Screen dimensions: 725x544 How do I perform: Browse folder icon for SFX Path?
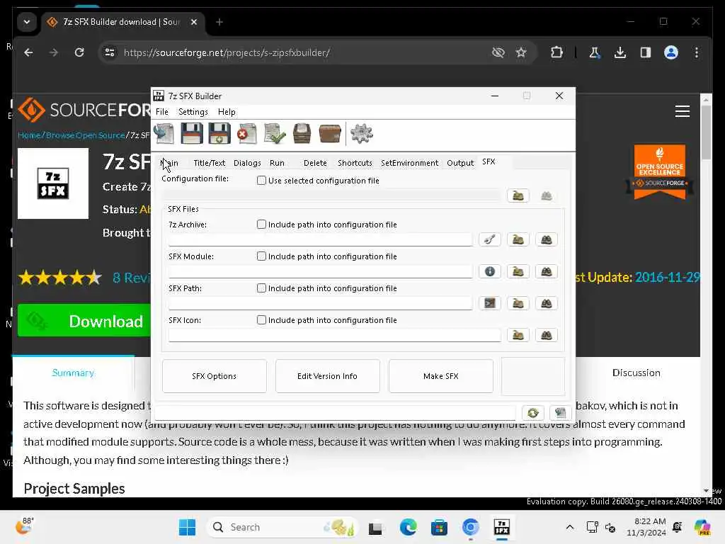click(518, 303)
